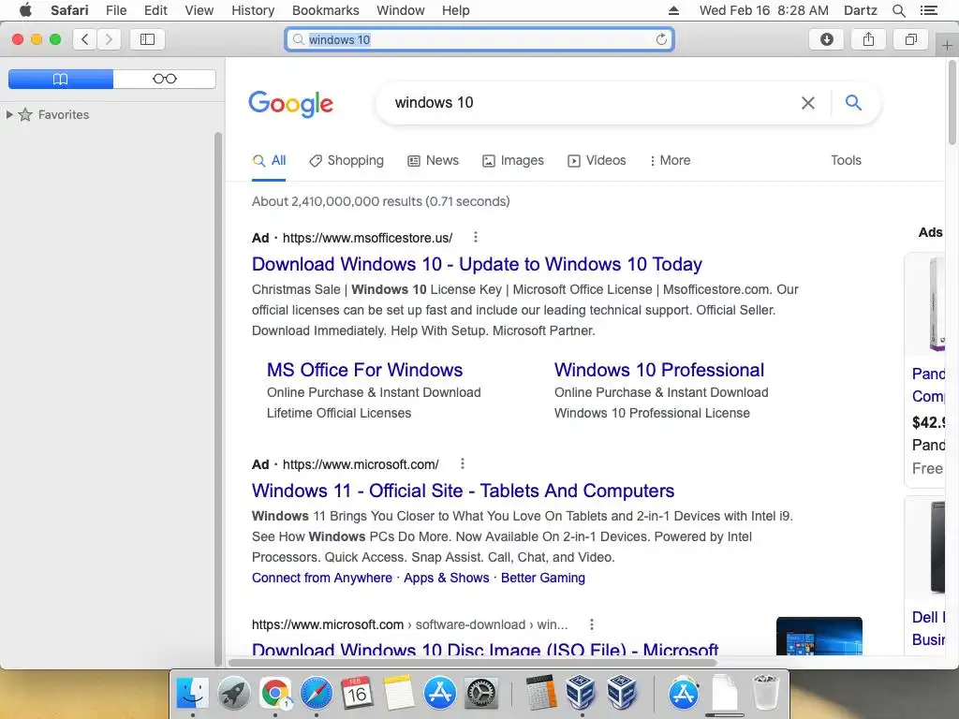Click the horizontal page scrollbar
Image resolution: width=959 pixels, height=719 pixels.
472,662
